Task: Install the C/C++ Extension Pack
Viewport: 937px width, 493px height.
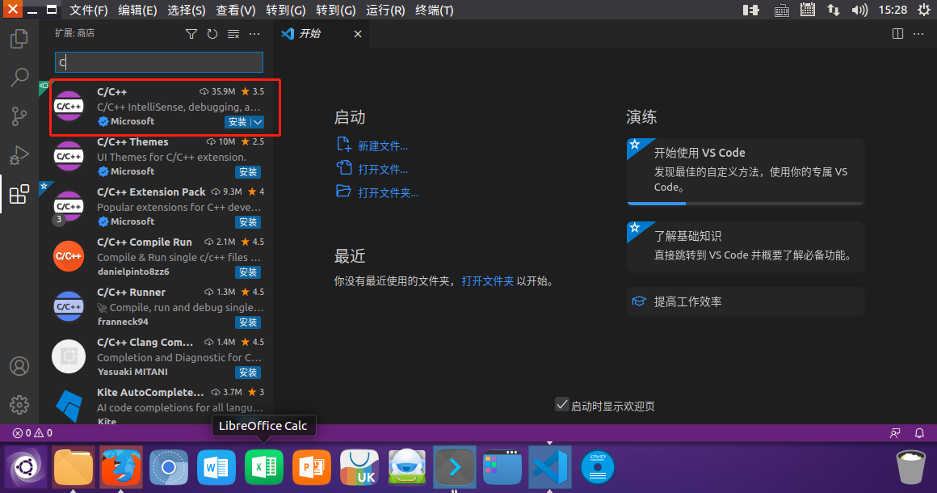Action: (x=248, y=222)
